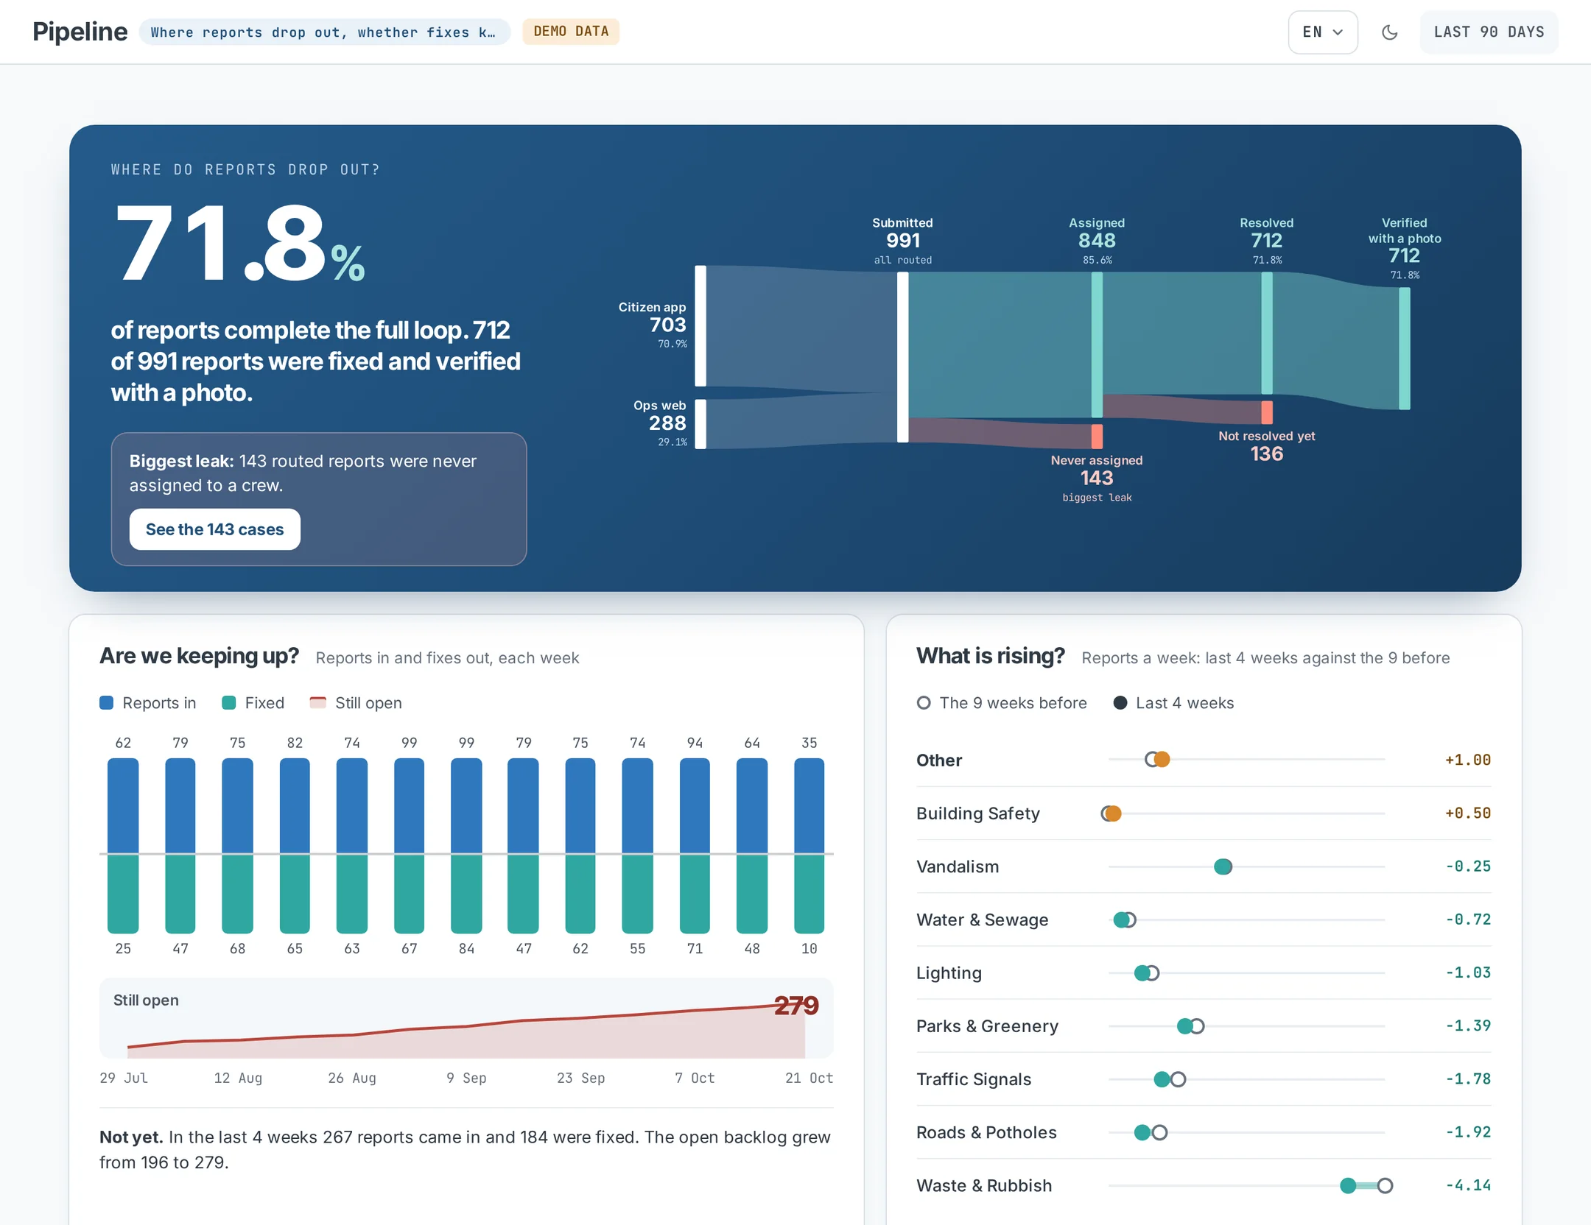Click the Demo Data badge
Viewport: 1591px width, 1225px height.
(571, 32)
